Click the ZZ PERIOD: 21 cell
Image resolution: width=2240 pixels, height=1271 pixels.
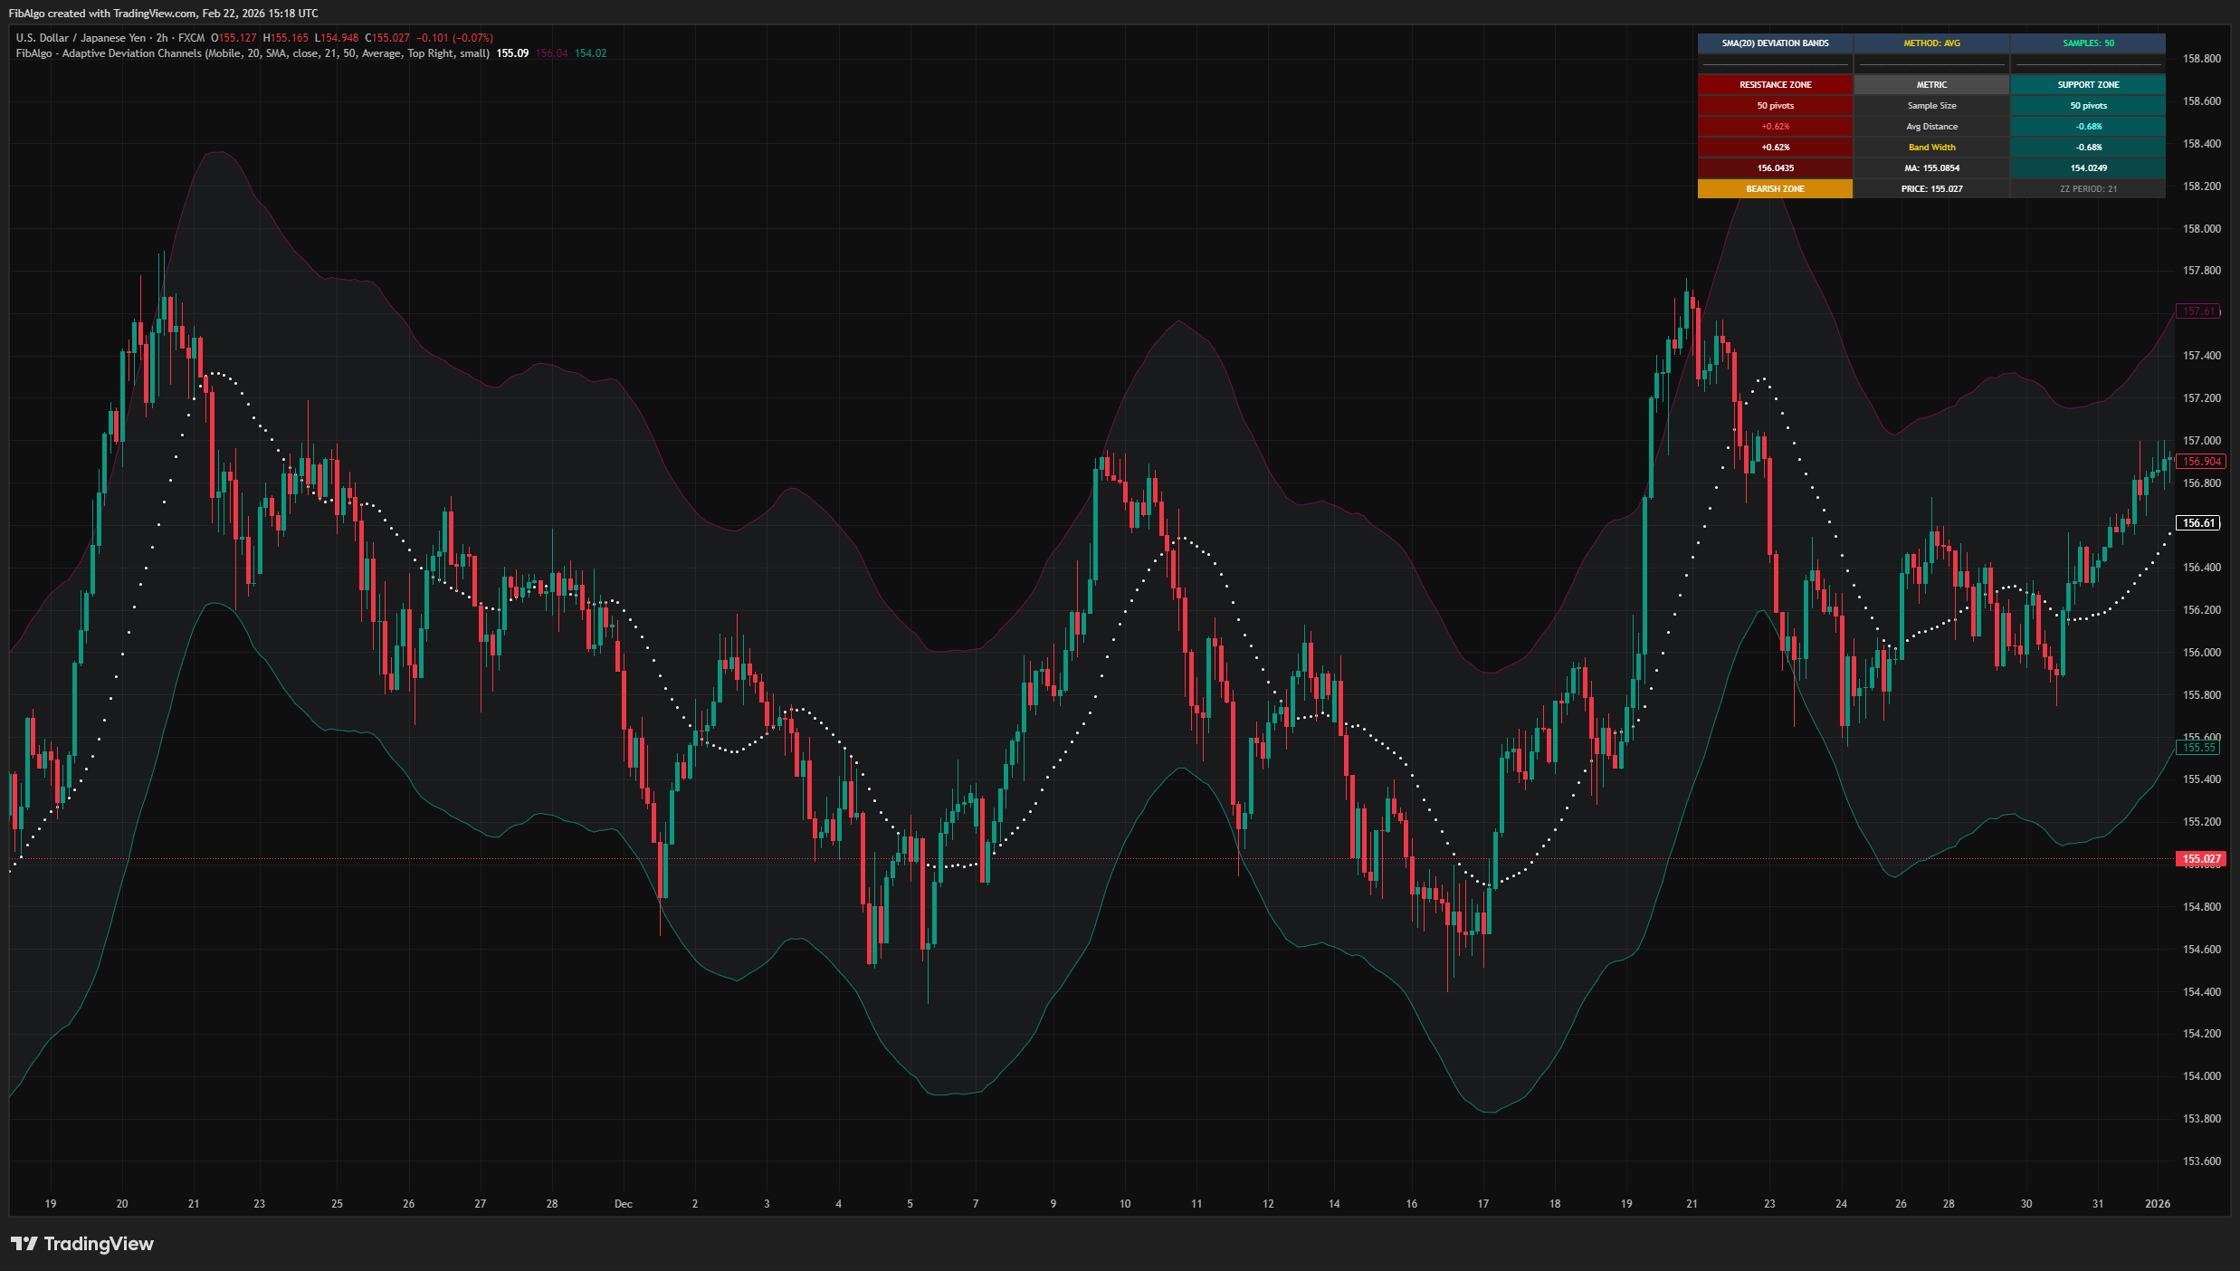click(x=2088, y=189)
